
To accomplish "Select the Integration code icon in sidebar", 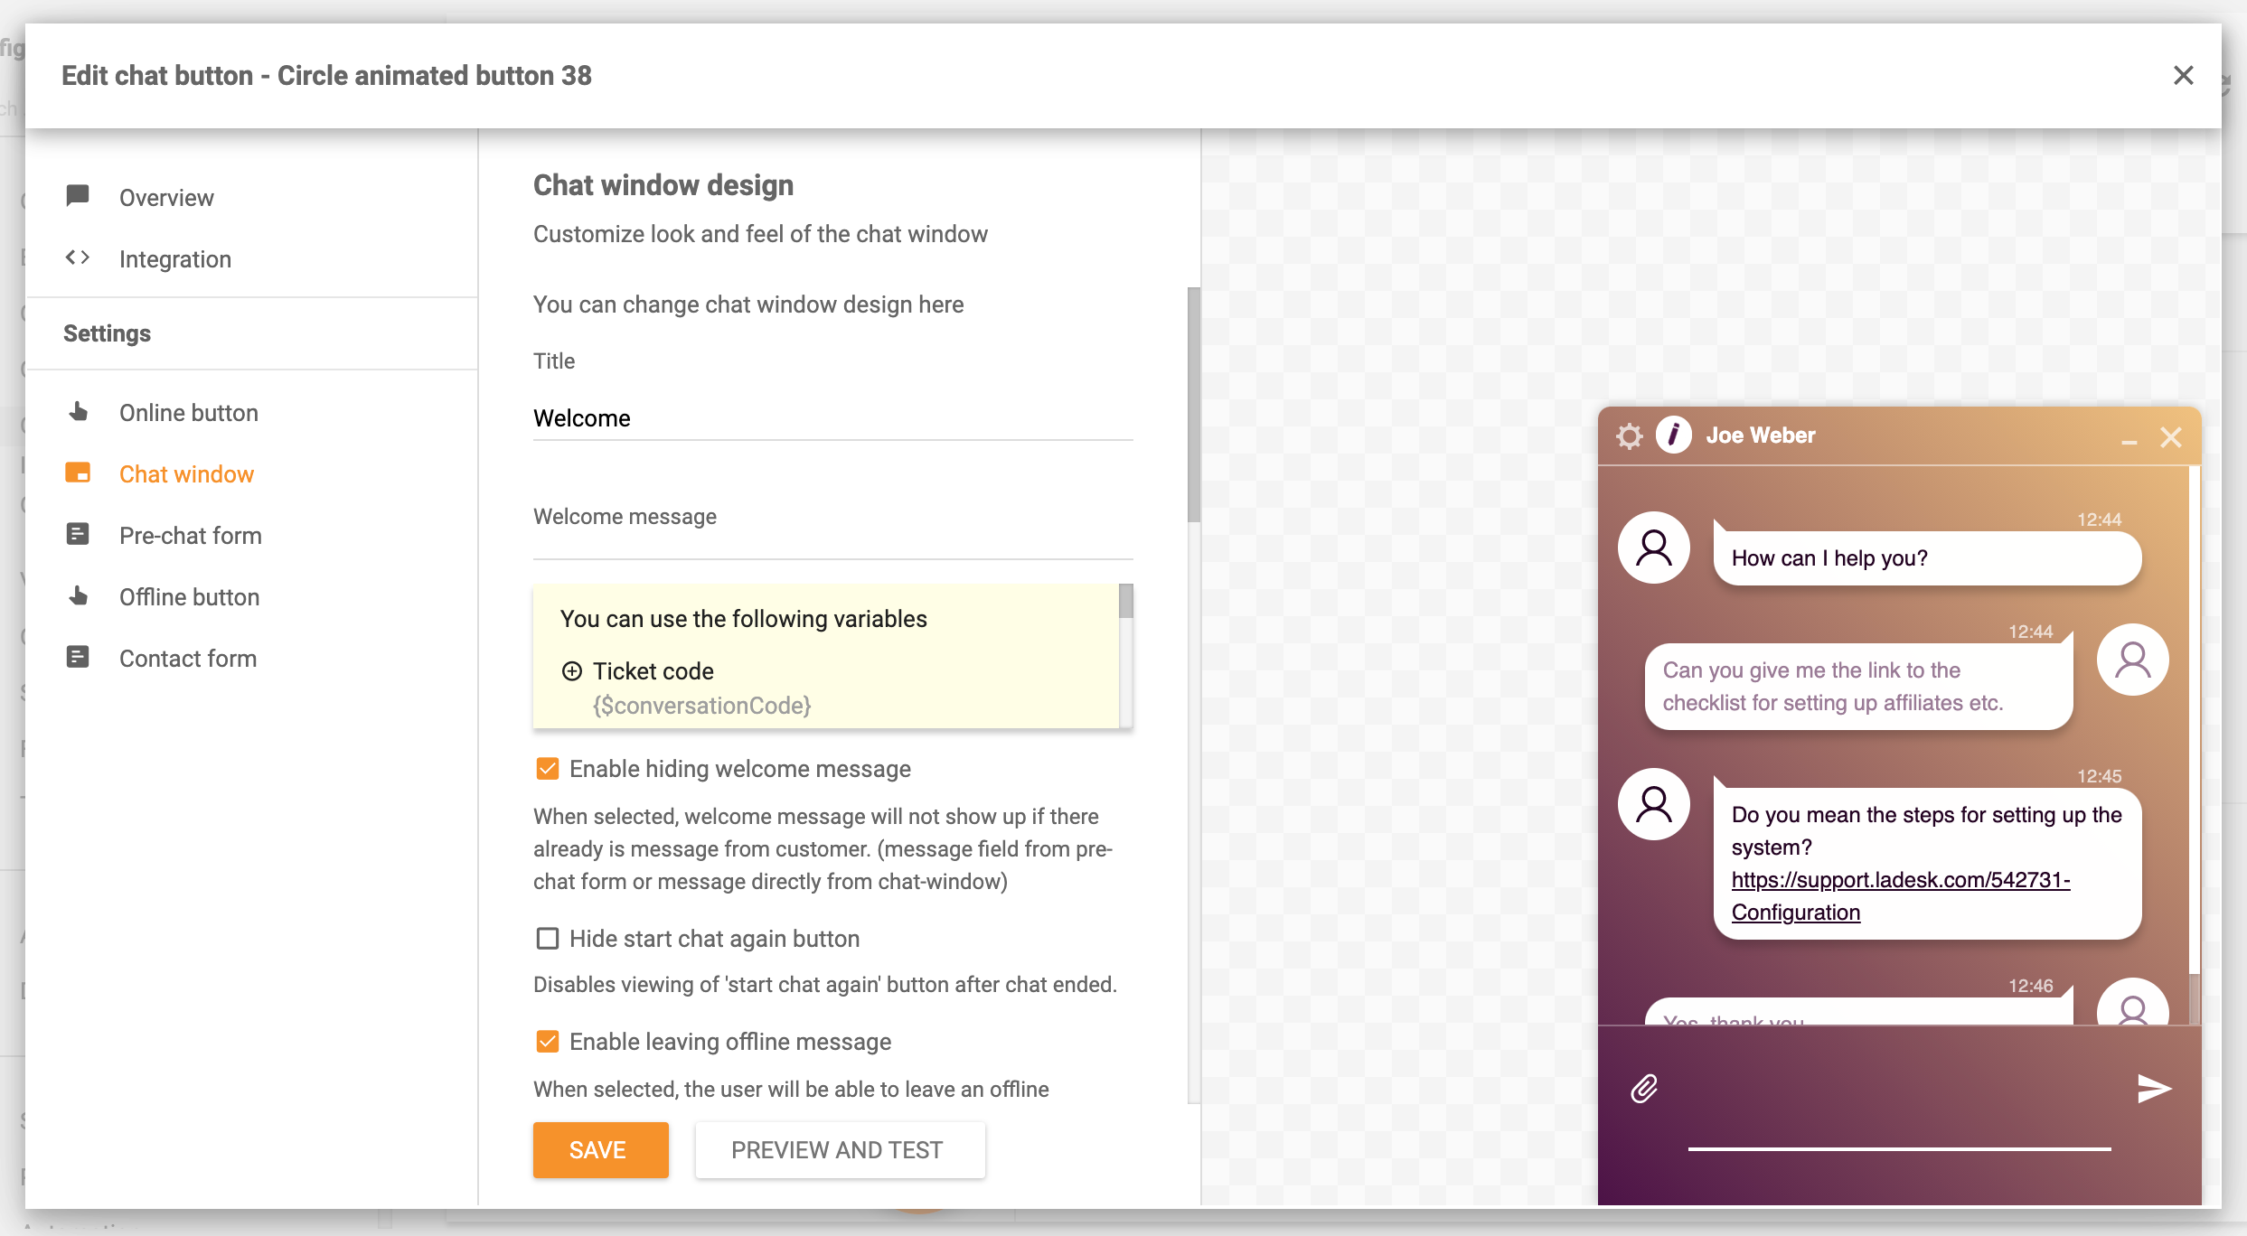I will pos(78,258).
